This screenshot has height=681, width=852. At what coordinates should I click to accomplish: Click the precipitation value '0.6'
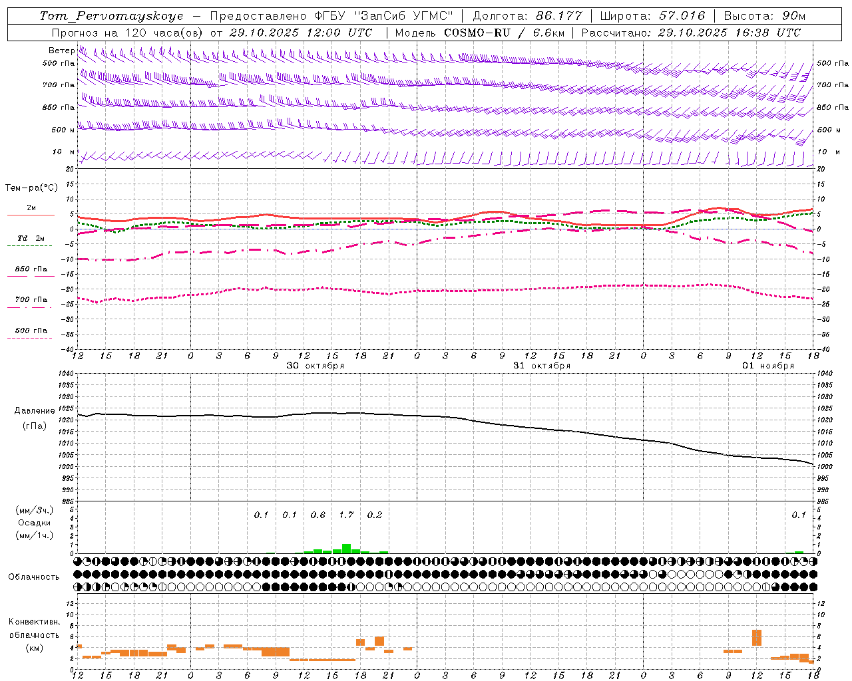point(318,515)
